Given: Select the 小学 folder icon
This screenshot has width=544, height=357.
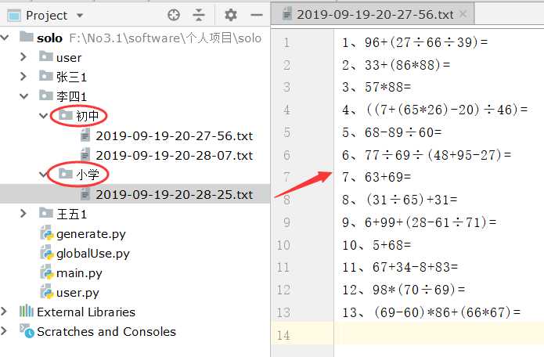Looking at the screenshot, I should (66, 173).
